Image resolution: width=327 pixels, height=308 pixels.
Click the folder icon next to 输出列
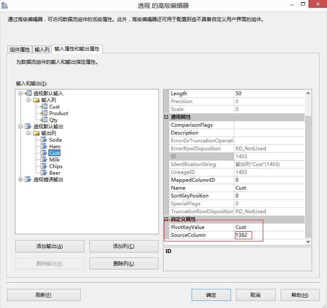pyautogui.click(x=36, y=133)
